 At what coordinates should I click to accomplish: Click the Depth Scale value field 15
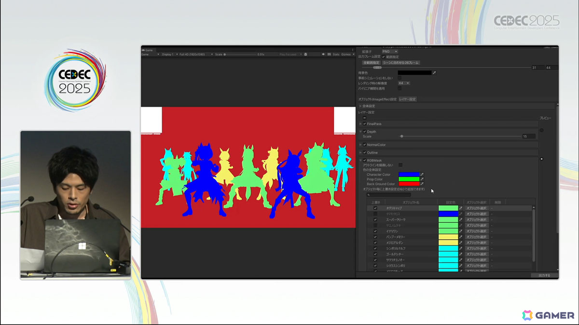pos(529,136)
